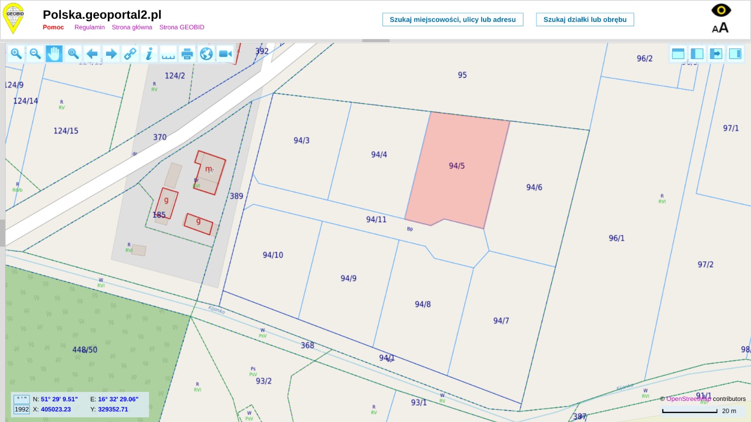Open the Regulamin link
751x422 pixels.
click(89, 27)
